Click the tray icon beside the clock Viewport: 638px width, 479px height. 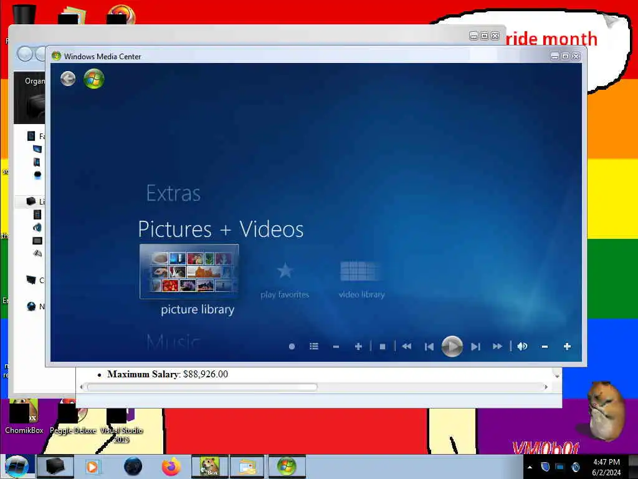575,467
